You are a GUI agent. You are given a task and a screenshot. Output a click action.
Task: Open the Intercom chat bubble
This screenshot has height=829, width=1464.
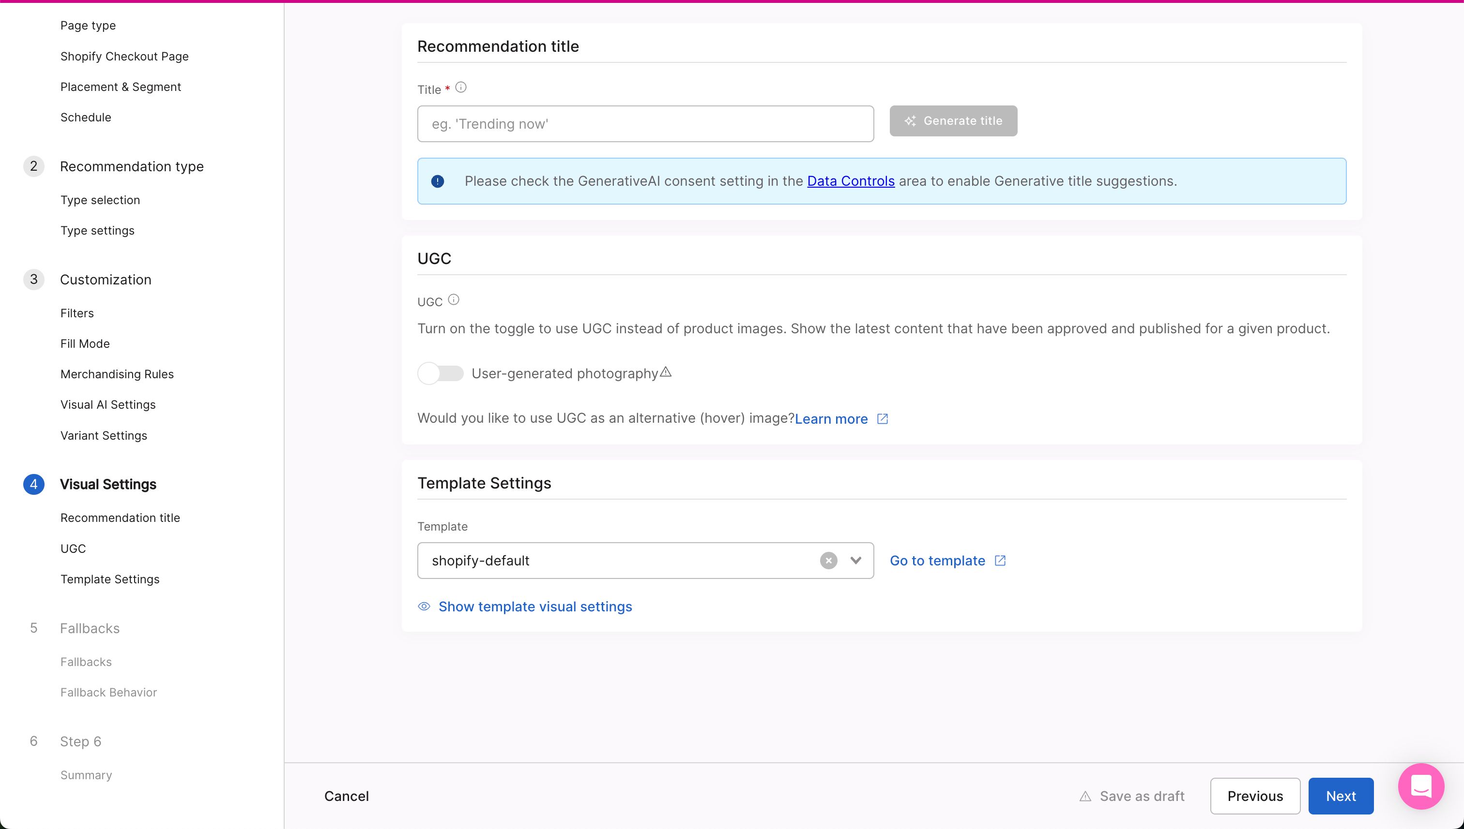[x=1421, y=786]
